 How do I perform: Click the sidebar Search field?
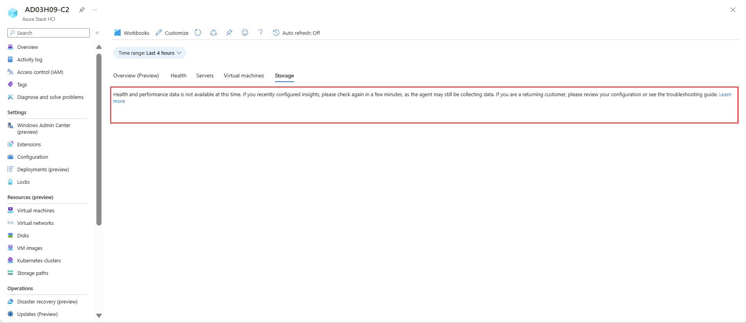coord(49,33)
